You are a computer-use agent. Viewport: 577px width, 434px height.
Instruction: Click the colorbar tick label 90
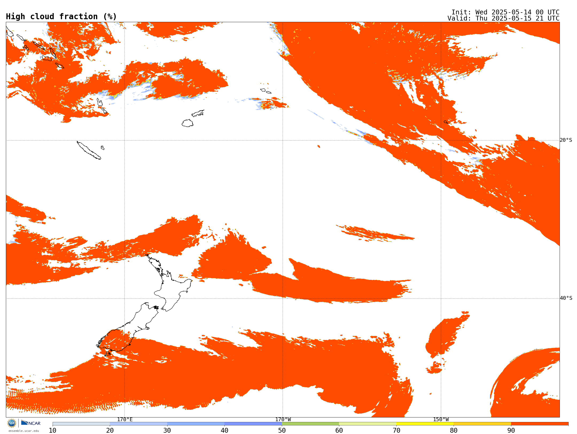click(x=511, y=431)
